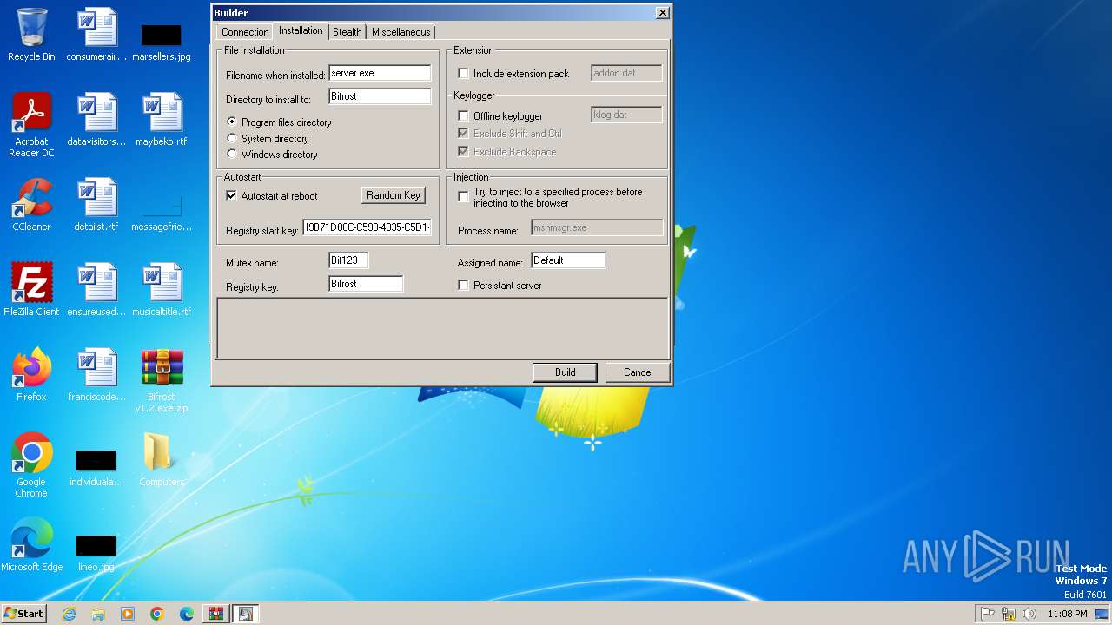Select the Microsoft Edge desktop shortcut
The image size is (1112, 625).
(x=31, y=545)
